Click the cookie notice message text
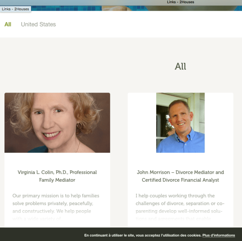This screenshot has height=241, width=242. click(x=142, y=235)
